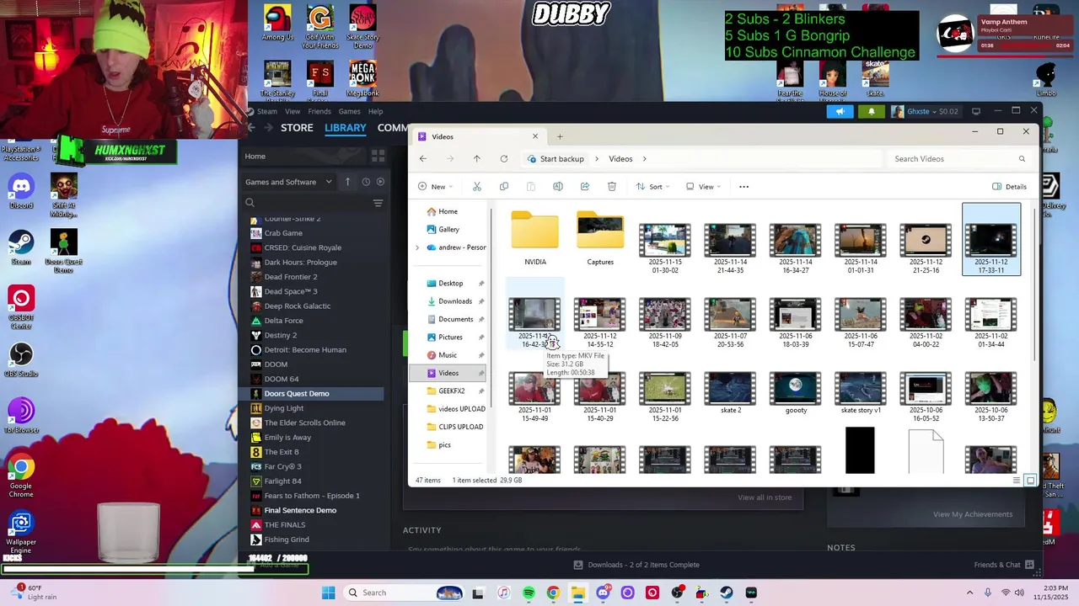Open the Steam menu in Steam
Screen dimensions: 1079x606
coord(267,111)
